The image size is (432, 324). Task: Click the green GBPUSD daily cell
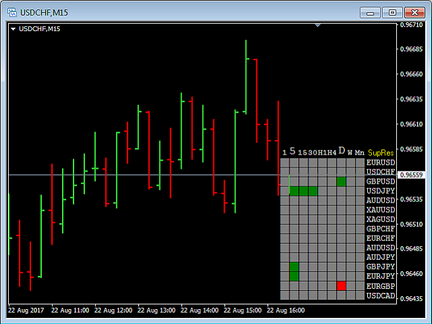point(341,182)
